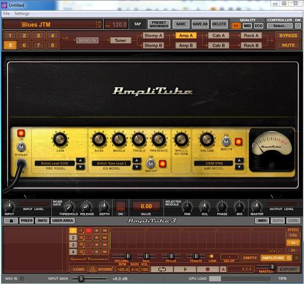Click the SPRING REVERB knob
Image resolution: width=304 pixels, height=284 pixels.
coord(181,139)
